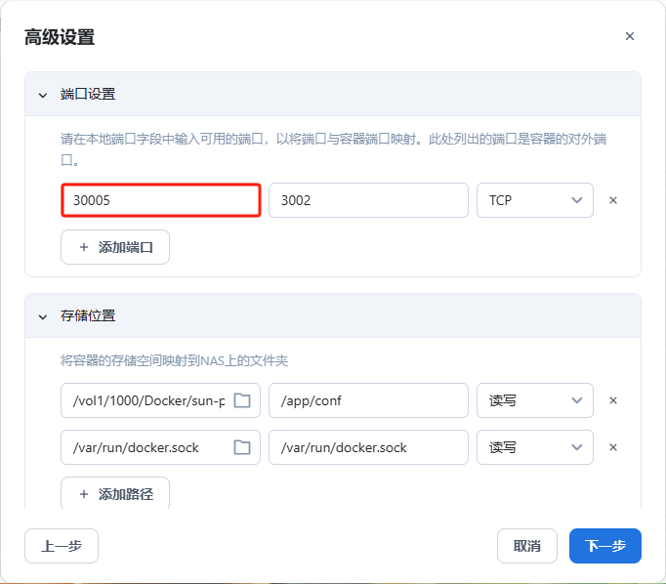This screenshot has width=666, height=584.
Task: Browse folder for host /var/run/docker.sock path
Action: [242, 447]
